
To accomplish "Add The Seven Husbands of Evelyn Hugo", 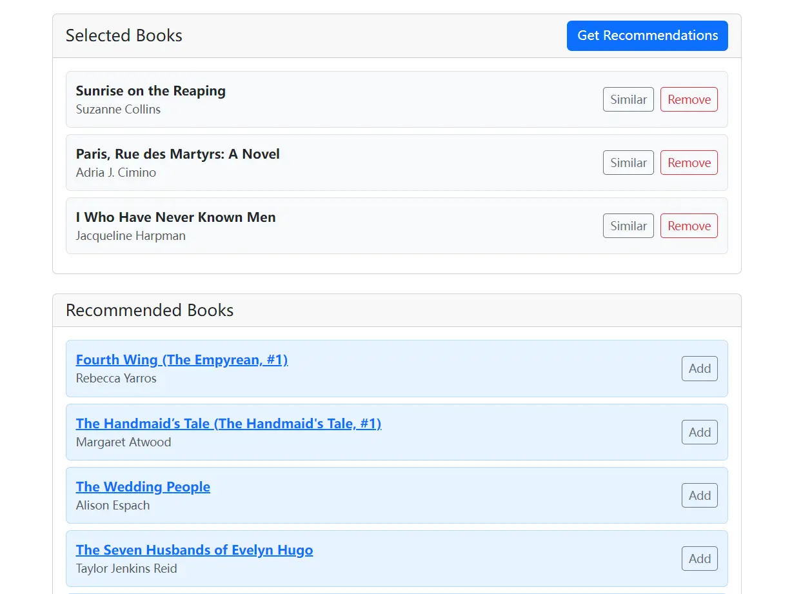I will point(699,559).
